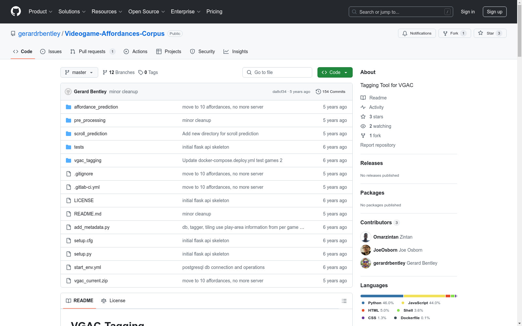Screen dimensions: 522x326
Task: Click the affordance_prediction folder icon
Action: tap(69, 107)
